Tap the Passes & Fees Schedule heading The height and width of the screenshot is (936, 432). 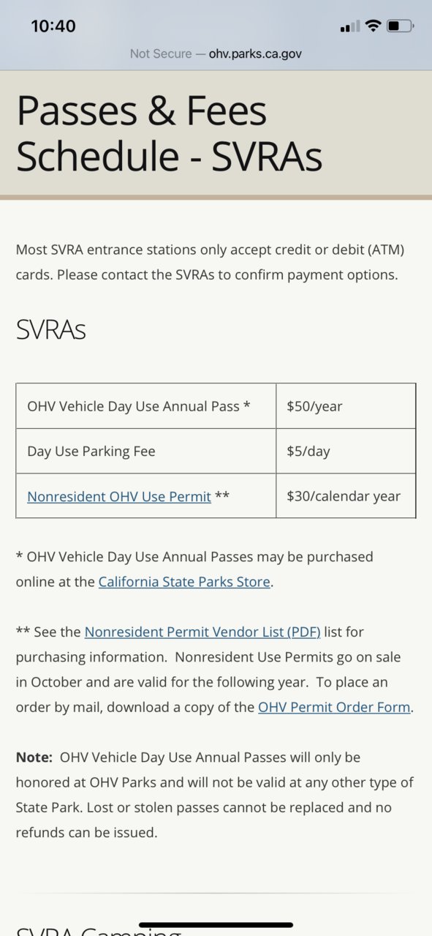tap(170, 133)
